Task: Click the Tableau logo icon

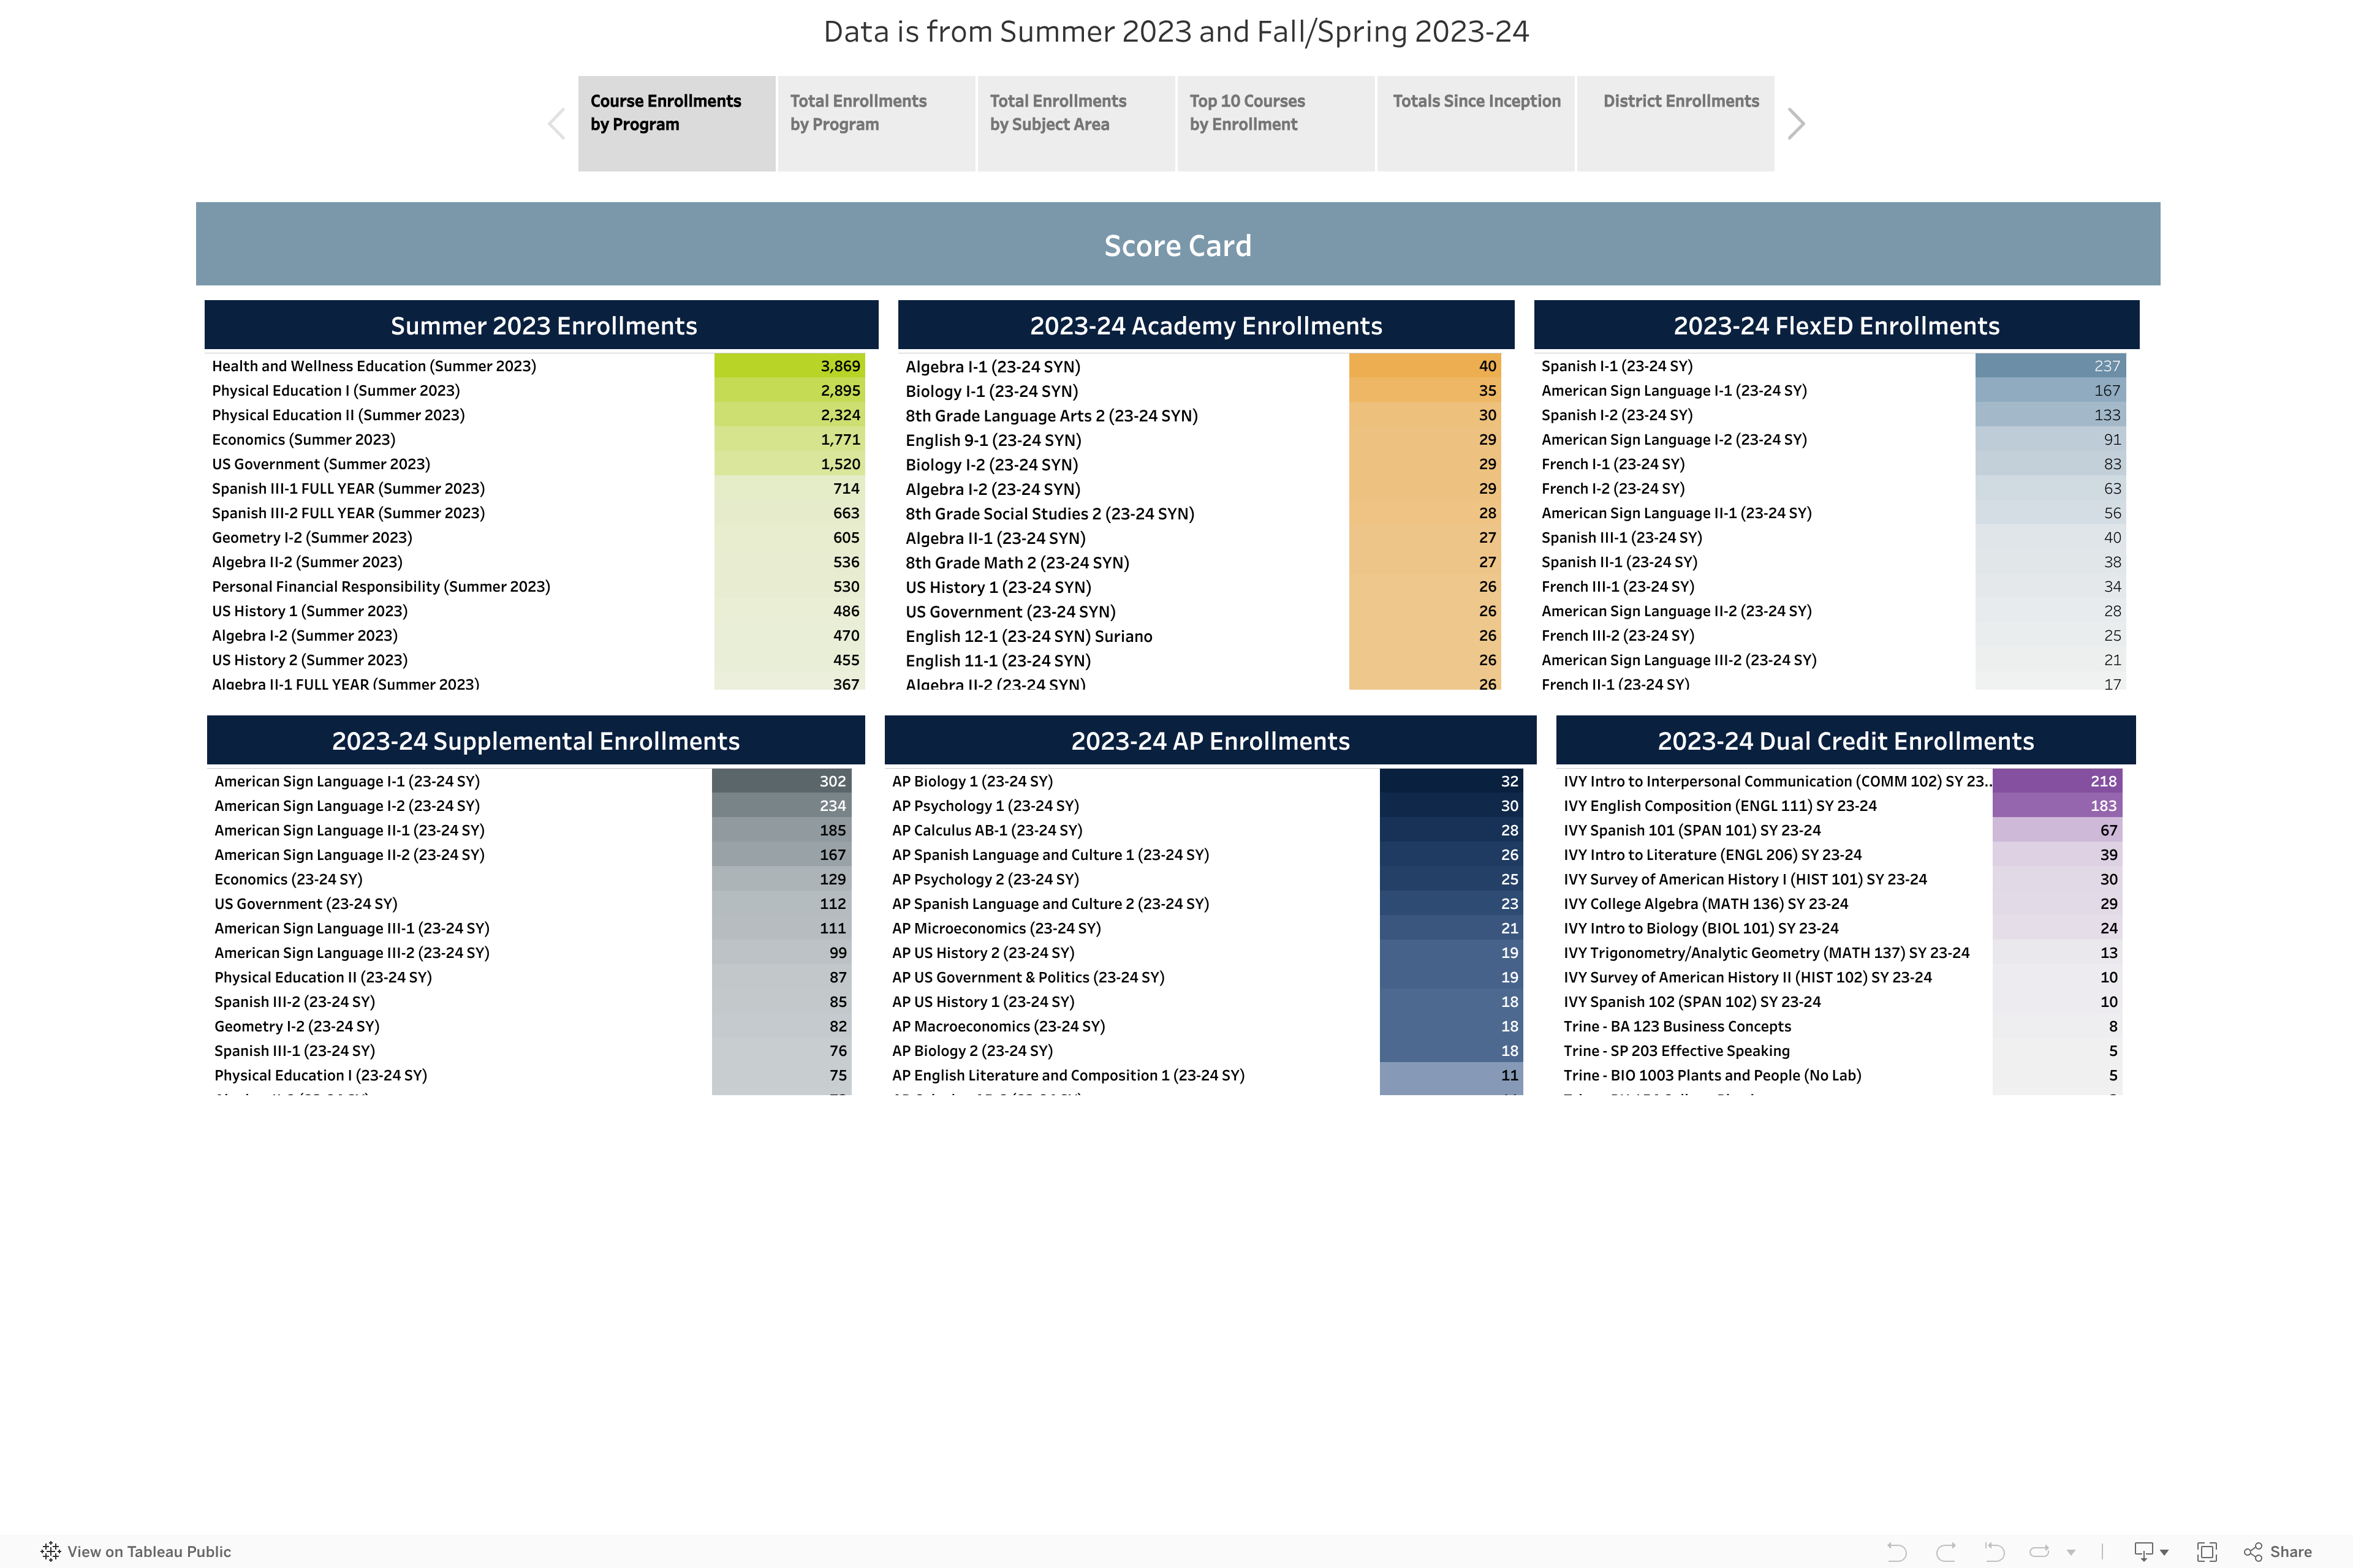Action: 50,1552
